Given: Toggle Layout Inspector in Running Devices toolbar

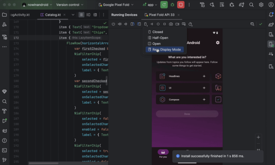Looking at the screenshot, I should [x=252, y=24].
